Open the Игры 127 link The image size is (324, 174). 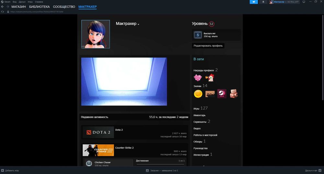click(201, 108)
